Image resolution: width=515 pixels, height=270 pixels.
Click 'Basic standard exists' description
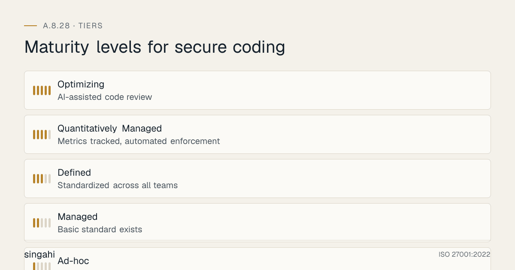tap(100, 229)
